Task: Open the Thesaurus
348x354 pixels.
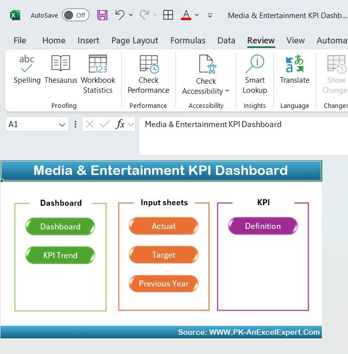Action: [x=61, y=70]
